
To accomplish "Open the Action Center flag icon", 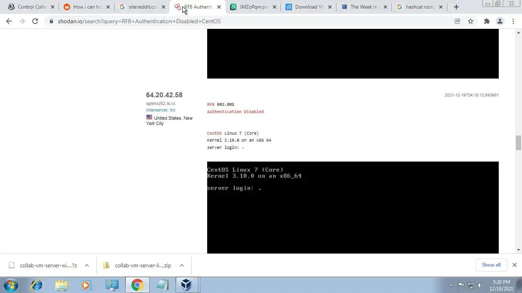I will 461,285.
